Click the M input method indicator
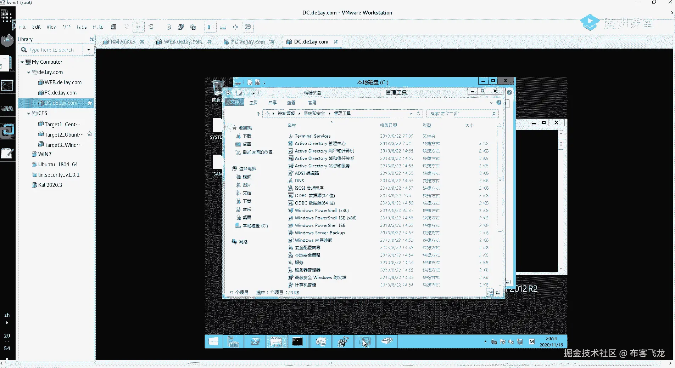675x368 pixels. (x=531, y=341)
